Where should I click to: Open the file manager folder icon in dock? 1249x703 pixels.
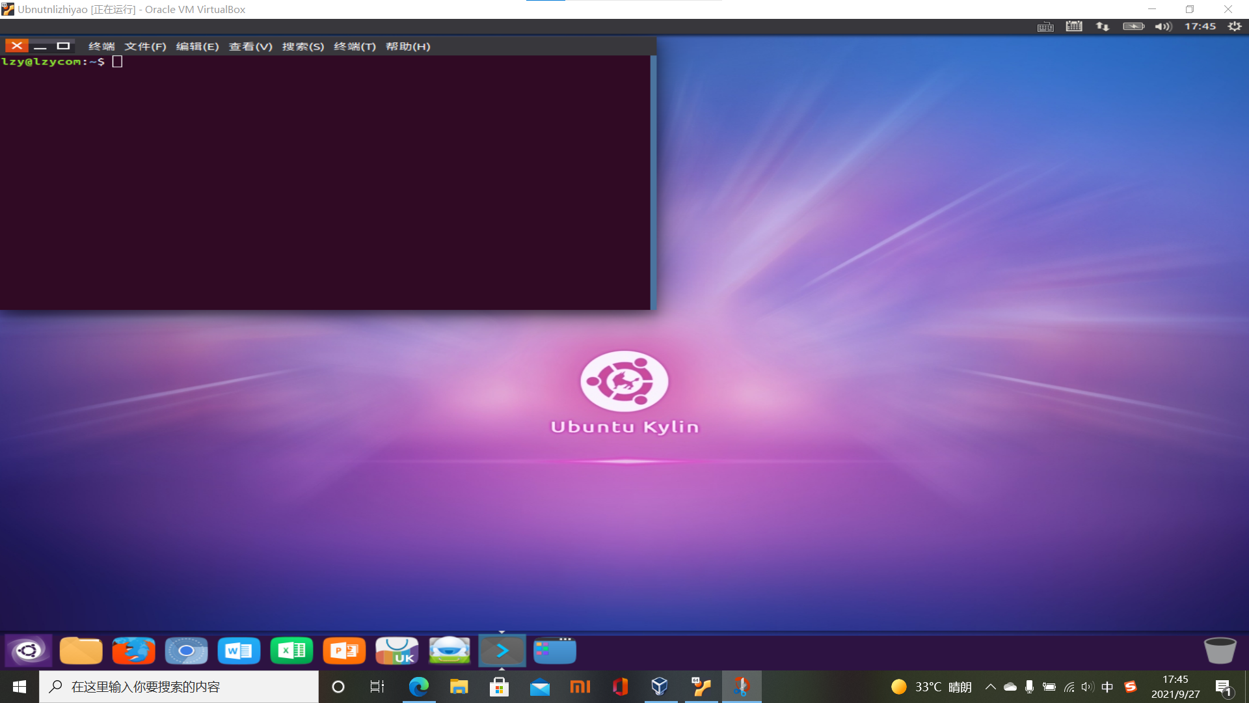(x=81, y=650)
